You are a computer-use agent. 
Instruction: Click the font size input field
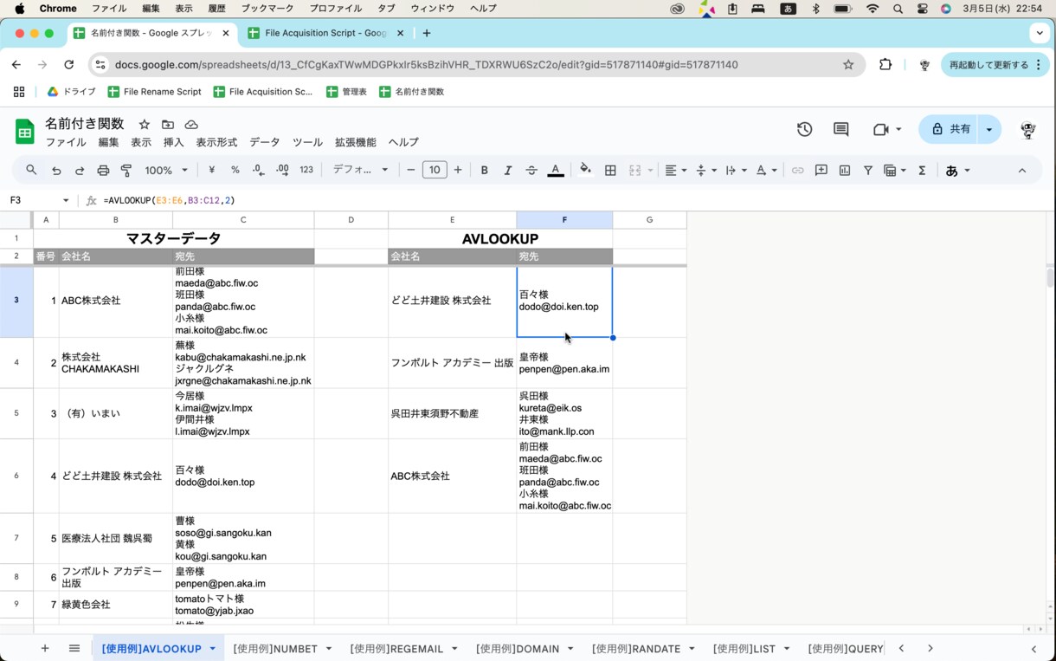[435, 171]
